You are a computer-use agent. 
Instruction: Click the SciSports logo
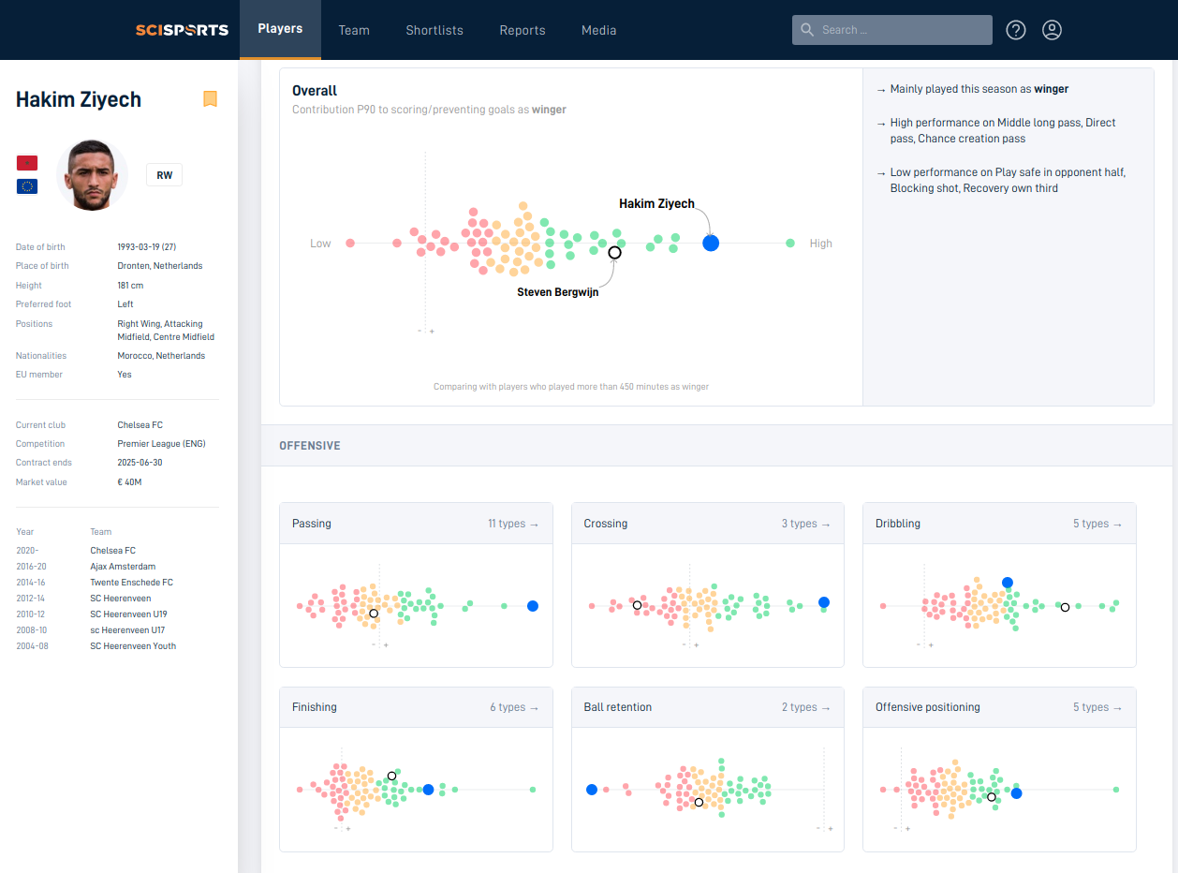182,30
